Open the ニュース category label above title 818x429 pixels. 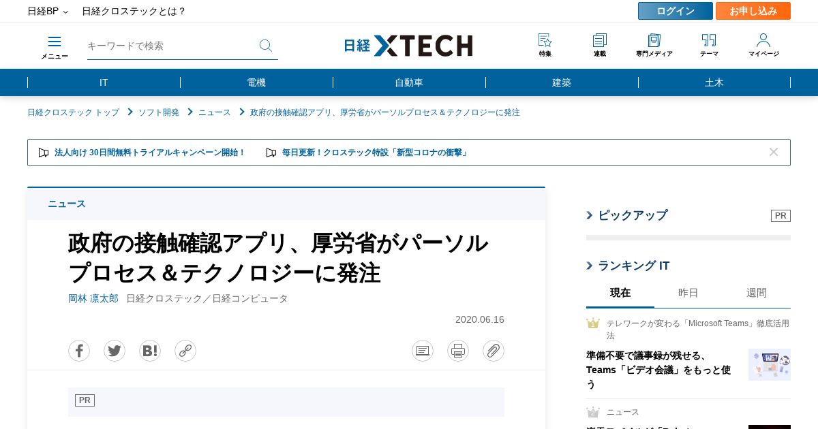pyautogui.click(x=67, y=204)
